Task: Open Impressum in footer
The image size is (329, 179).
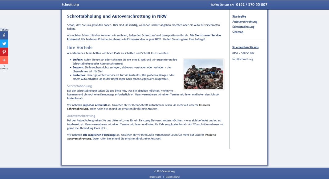Action: [155, 177]
